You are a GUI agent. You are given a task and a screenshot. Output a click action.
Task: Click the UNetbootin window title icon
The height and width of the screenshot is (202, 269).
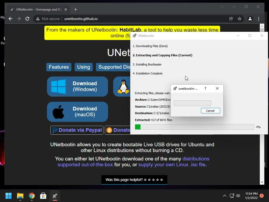[134, 36]
